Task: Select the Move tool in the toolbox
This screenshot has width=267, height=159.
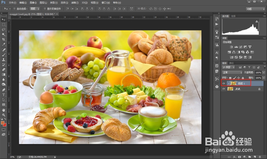Action: click(3, 19)
